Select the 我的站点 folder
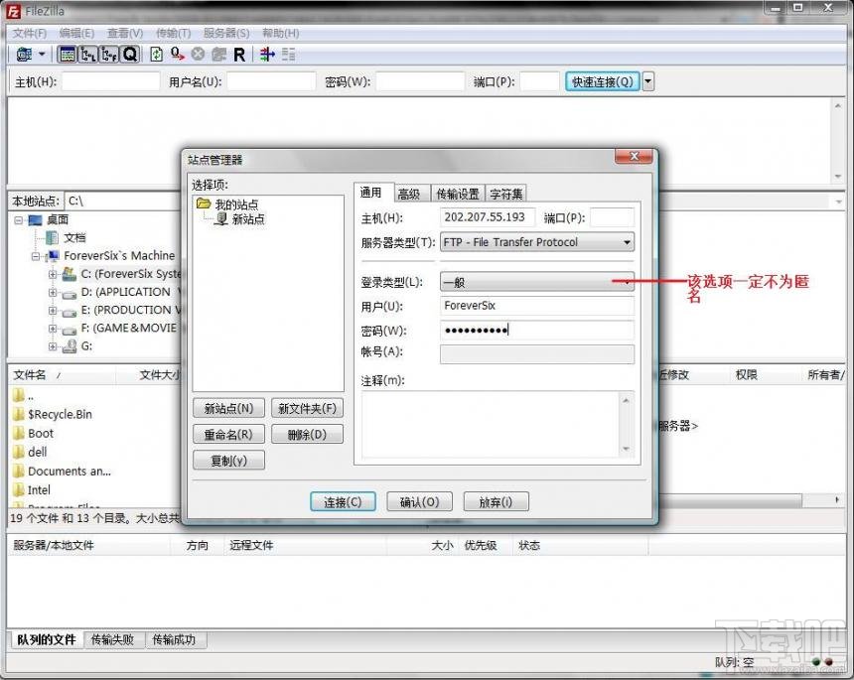854x680 pixels. click(236, 204)
